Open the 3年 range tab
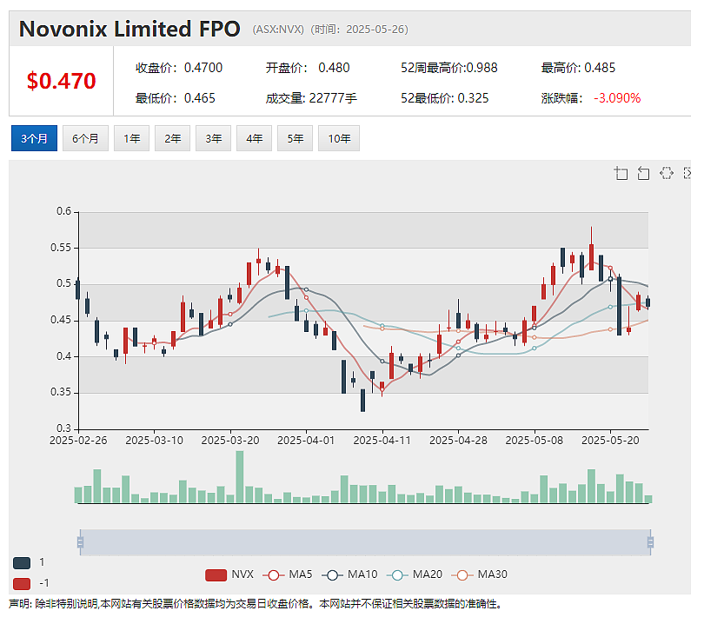Viewport: 704px width, 624px height. coord(213,138)
